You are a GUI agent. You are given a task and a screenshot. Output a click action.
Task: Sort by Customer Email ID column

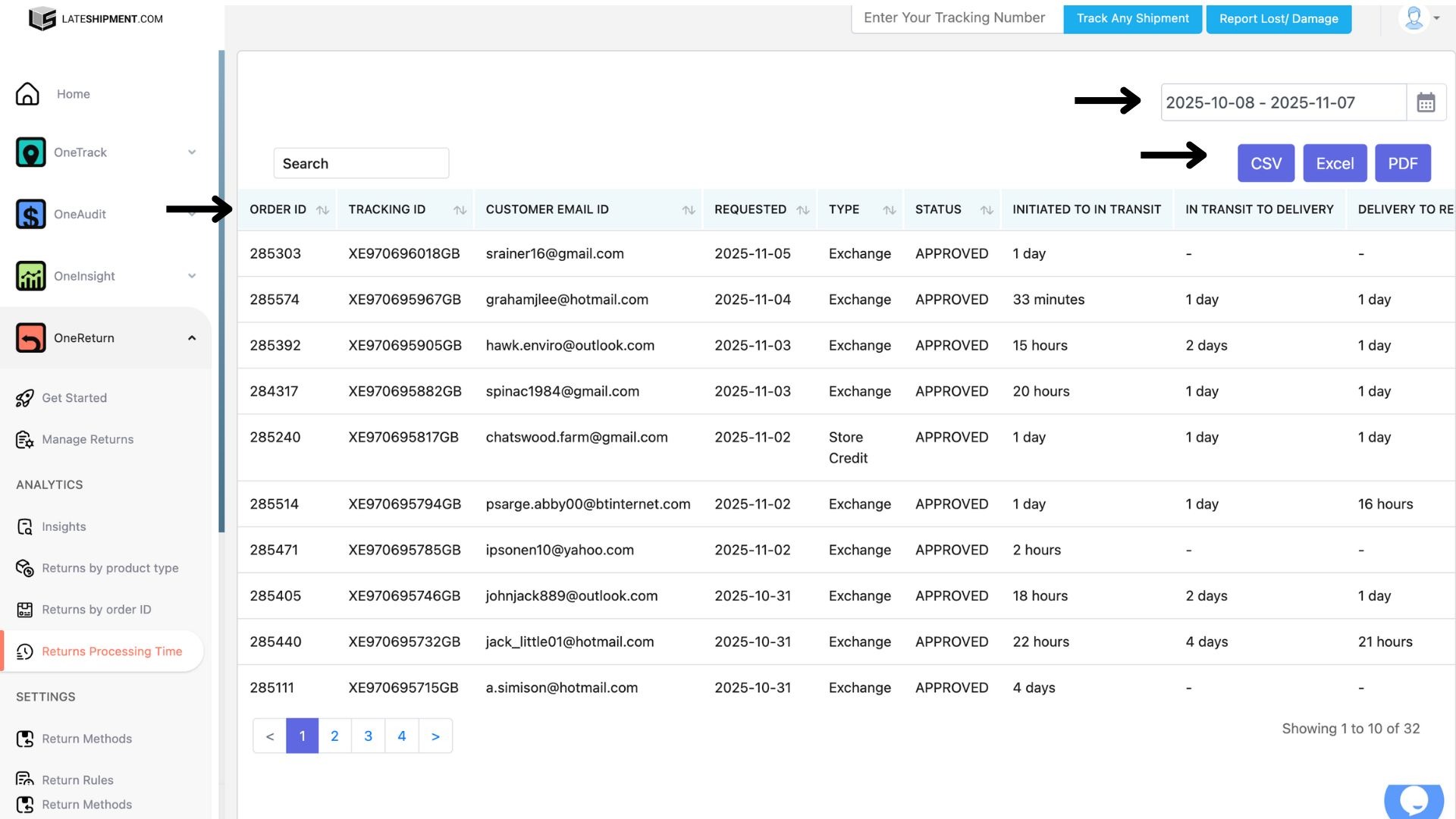click(689, 210)
